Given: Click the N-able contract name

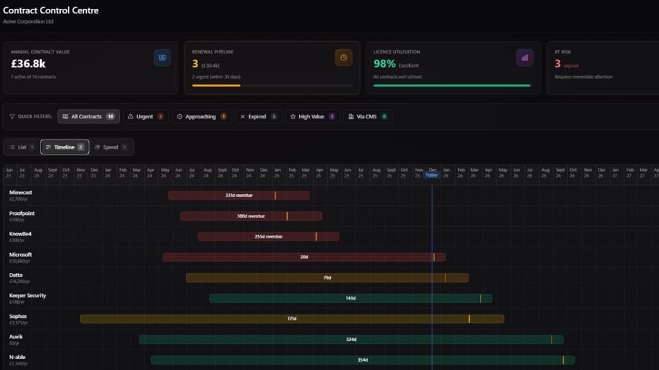Looking at the screenshot, I should [17, 357].
